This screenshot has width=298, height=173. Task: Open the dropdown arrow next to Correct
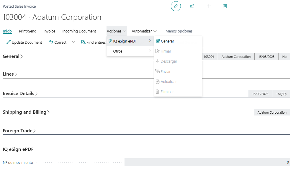tap(73, 42)
